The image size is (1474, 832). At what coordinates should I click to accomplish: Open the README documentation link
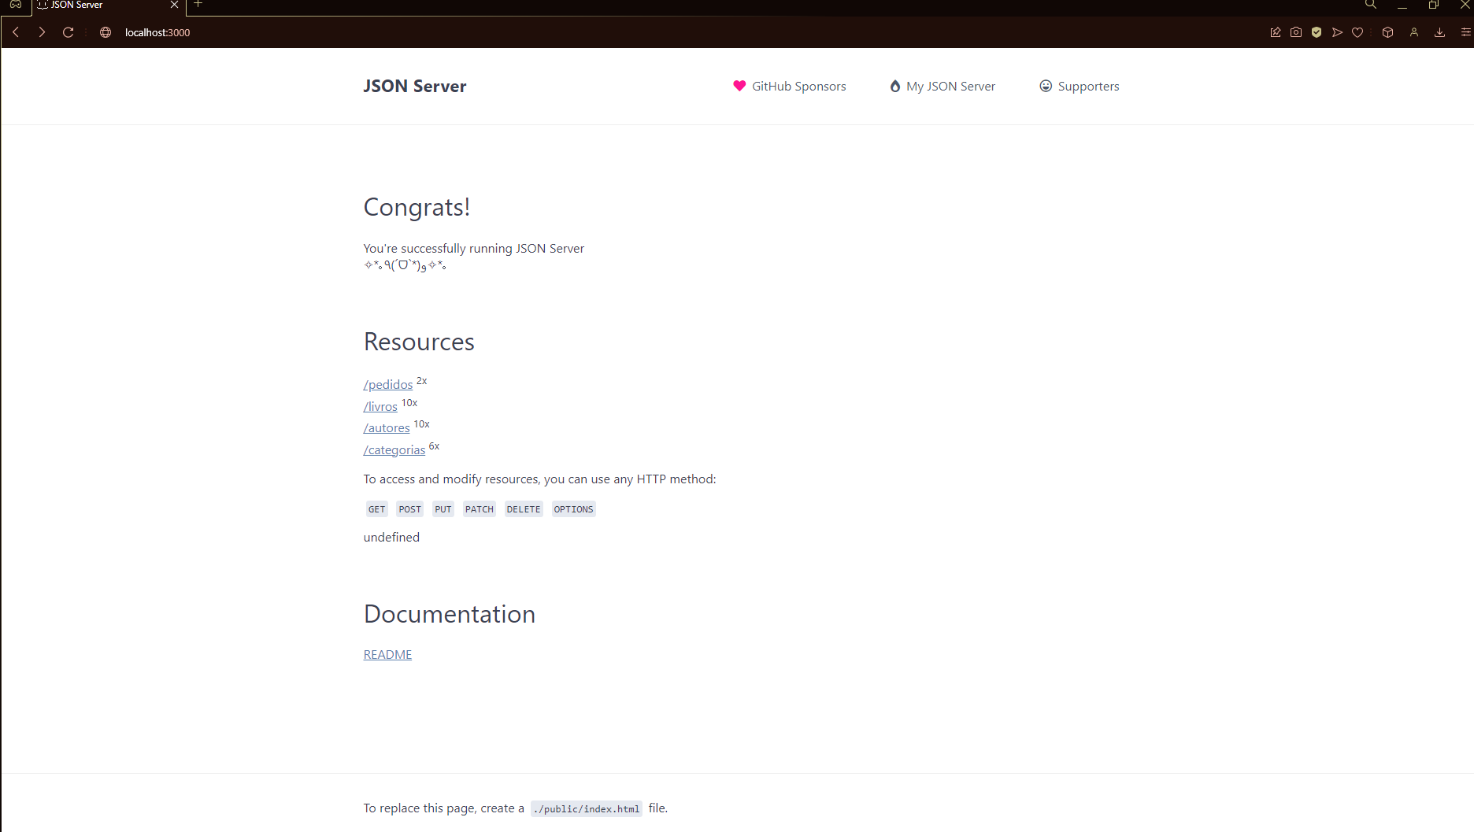click(x=387, y=655)
